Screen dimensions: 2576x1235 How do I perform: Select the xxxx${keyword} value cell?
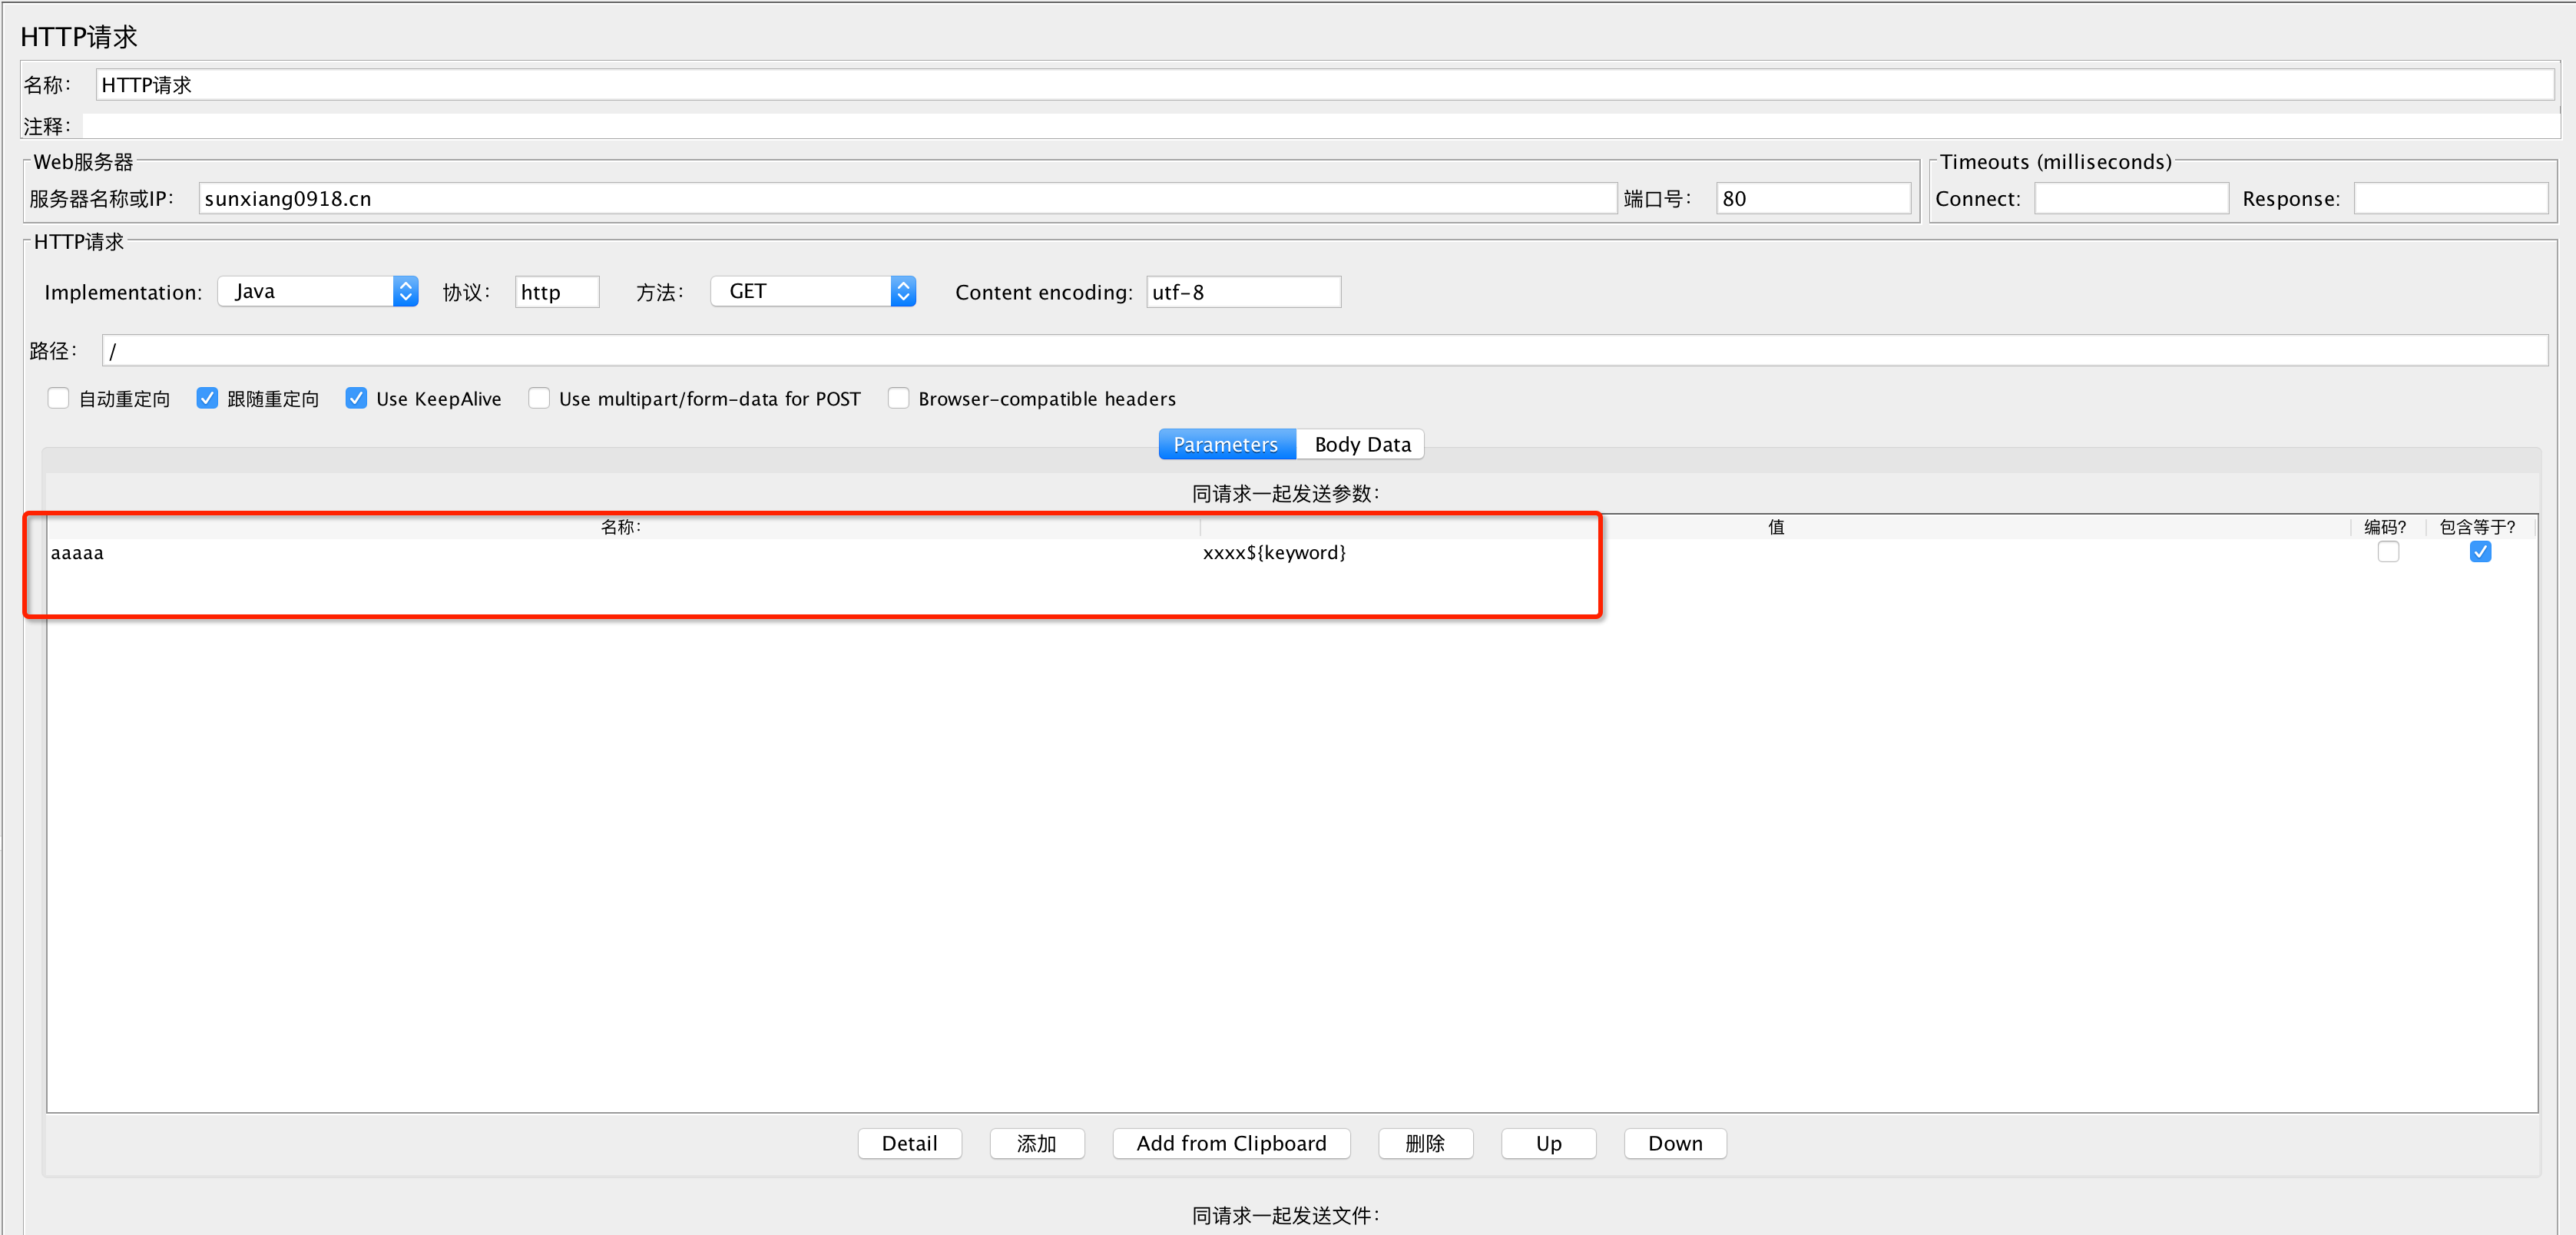pyautogui.click(x=1274, y=552)
